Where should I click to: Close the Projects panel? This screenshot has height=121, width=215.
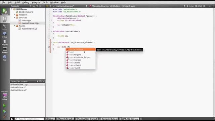coord(44,6)
